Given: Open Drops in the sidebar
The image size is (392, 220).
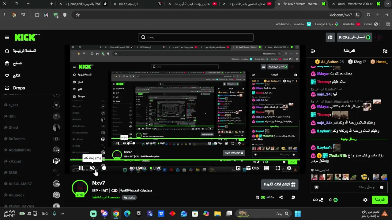Looking at the screenshot, I should [x=15, y=88].
